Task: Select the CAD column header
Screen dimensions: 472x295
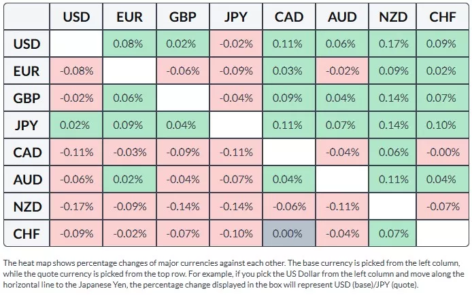Action: coord(288,17)
